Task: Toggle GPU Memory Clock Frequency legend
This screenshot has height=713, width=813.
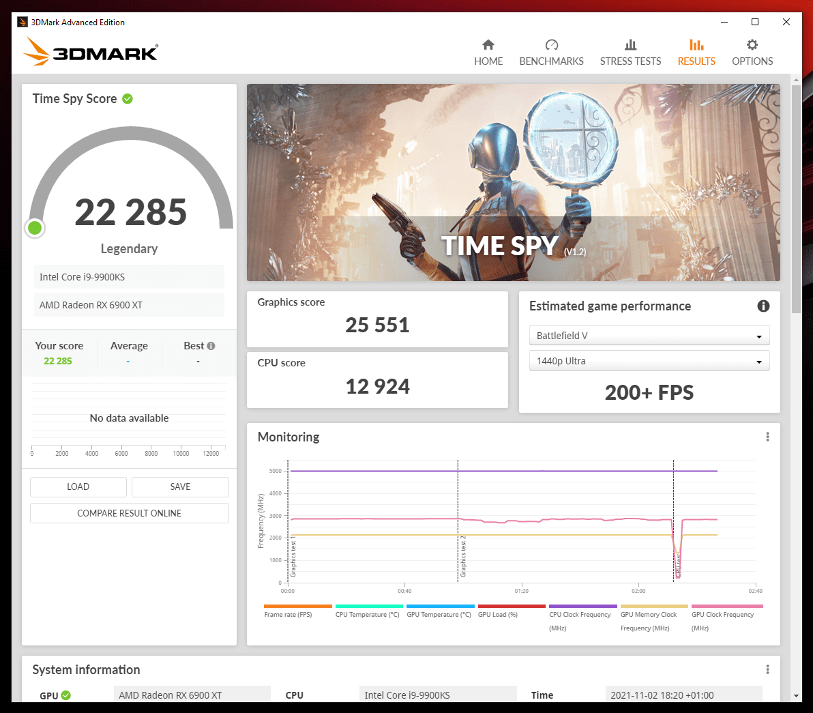Action: pyautogui.click(x=654, y=618)
